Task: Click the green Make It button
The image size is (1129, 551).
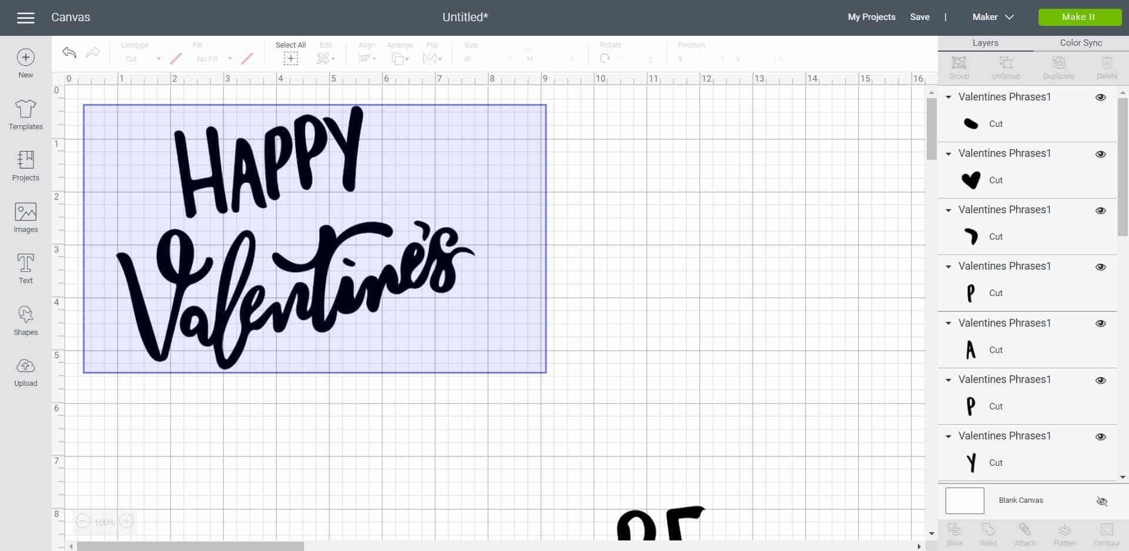Action: 1080,17
